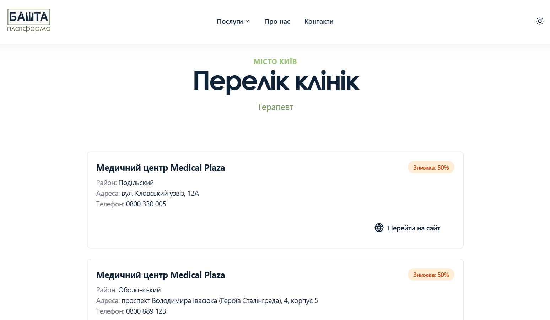Follow the Перейти на сайт link text
Viewport: 550px width, 320px height.
[414, 228]
